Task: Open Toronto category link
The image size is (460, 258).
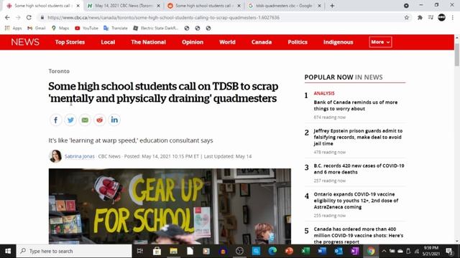Action: (x=59, y=71)
